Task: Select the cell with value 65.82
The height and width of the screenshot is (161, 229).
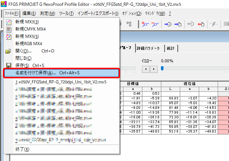Action: pyautogui.click(x=171, y=122)
